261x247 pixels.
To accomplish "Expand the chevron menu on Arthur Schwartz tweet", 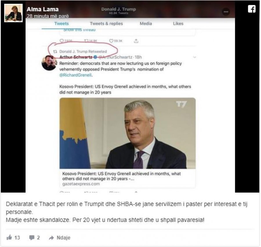I will (194, 57).
